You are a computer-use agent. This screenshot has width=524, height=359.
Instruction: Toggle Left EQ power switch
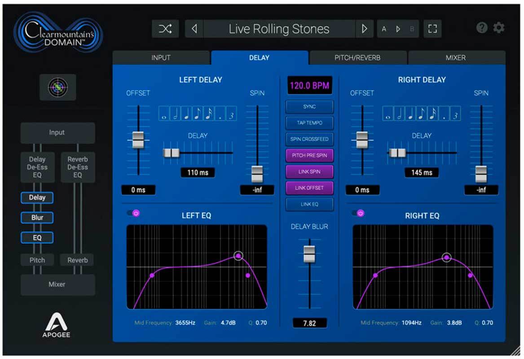pyautogui.click(x=134, y=213)
